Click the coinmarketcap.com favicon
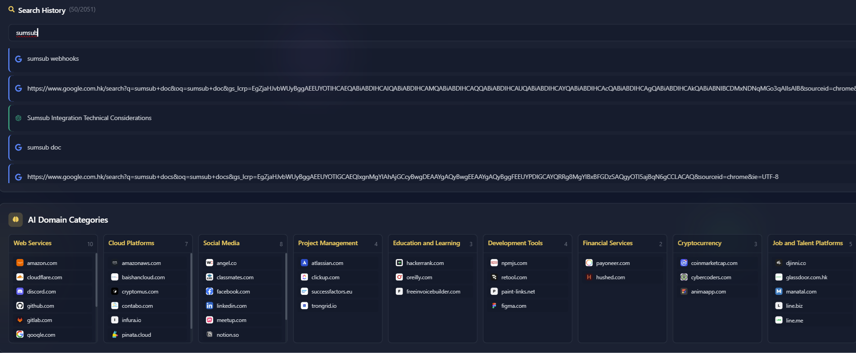This screenshot has height=357, width=856. 683,263
